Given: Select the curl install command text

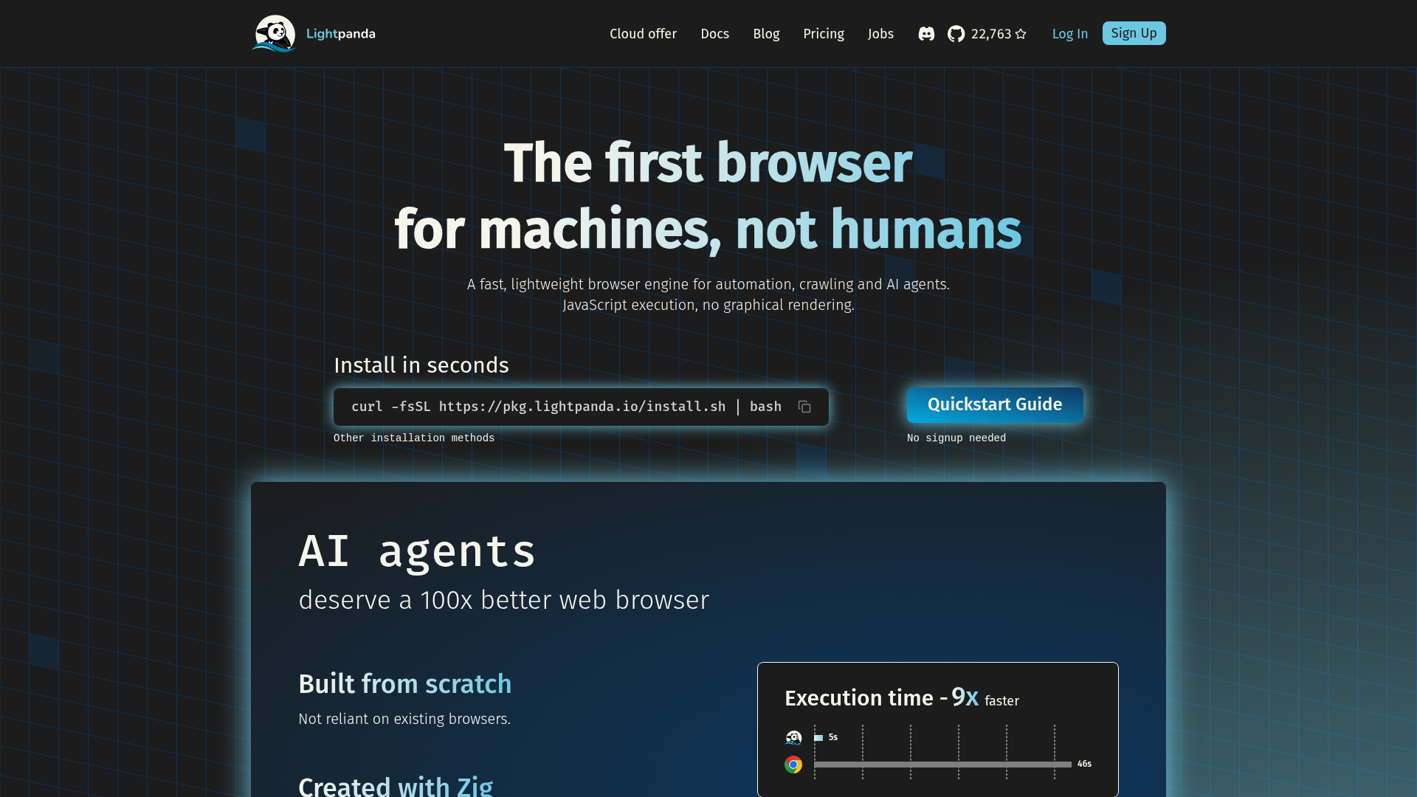Looking at the screenshot, I should pos(566,407).
